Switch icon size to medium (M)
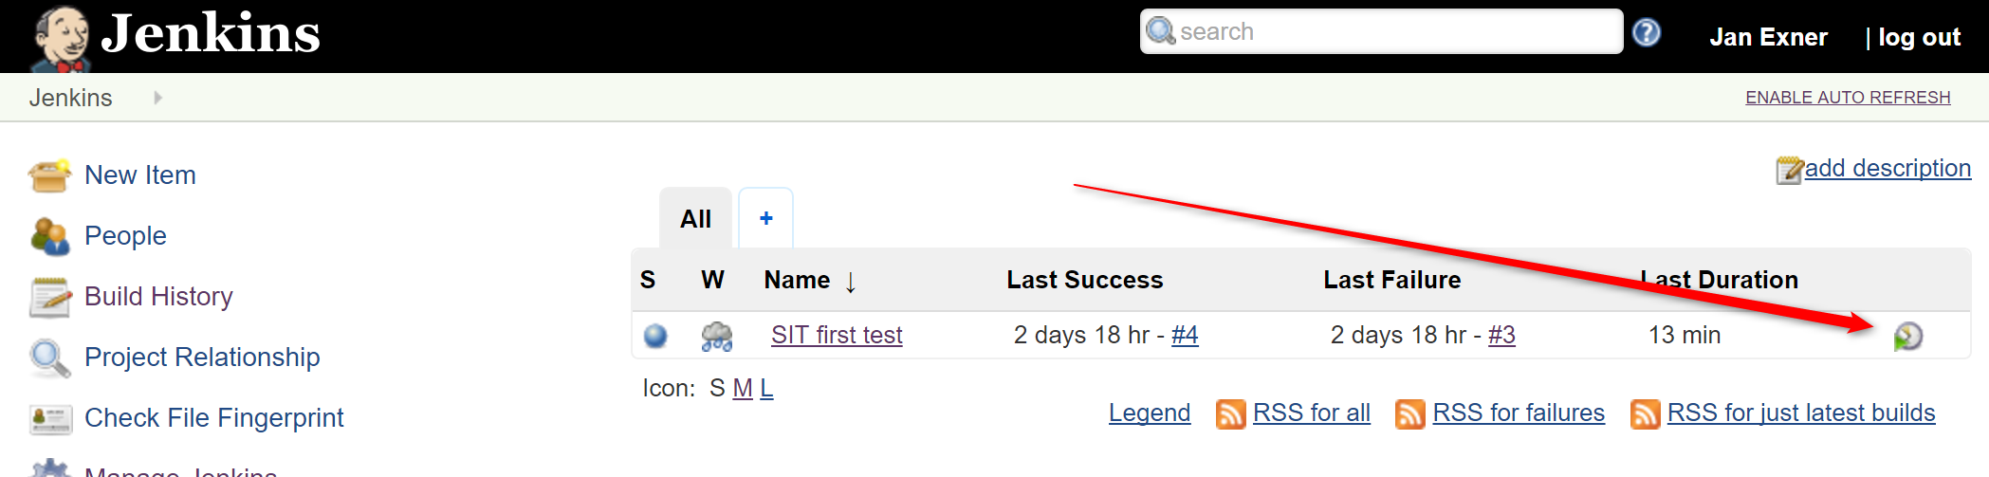The width and height of the screenshot is (1989, 477). [x=743, y=389]
